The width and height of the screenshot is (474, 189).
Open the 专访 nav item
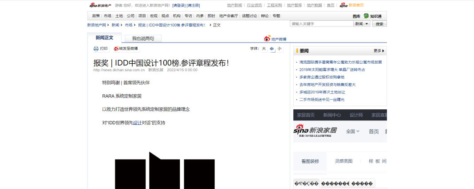(x=188, y=16)
